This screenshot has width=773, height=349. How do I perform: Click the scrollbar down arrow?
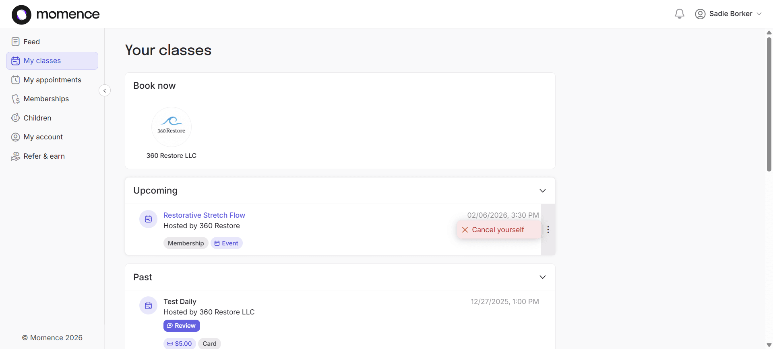[769, 345]
